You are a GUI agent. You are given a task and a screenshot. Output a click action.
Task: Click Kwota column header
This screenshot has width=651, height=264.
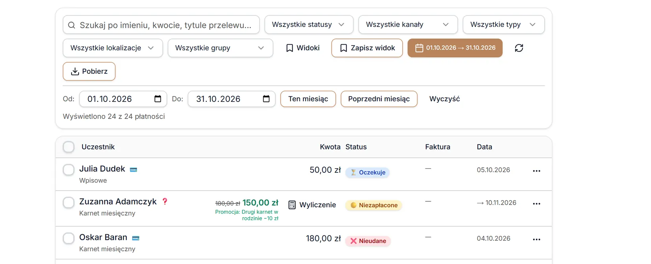pos(330,147)
